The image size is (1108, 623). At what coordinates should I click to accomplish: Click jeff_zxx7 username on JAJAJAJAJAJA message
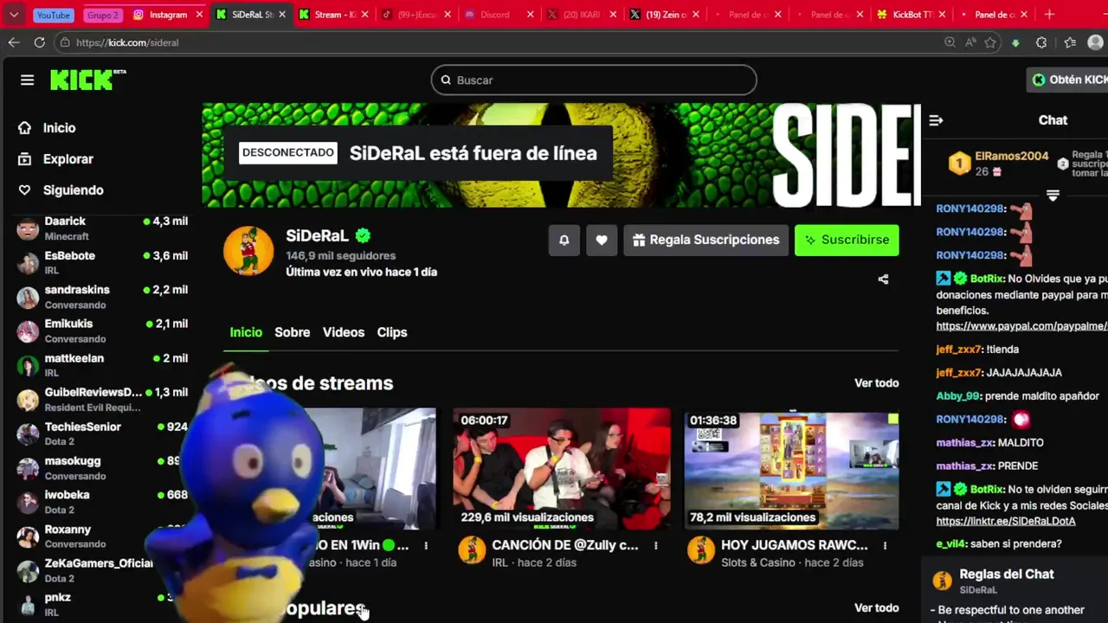(x=958, y=373)
